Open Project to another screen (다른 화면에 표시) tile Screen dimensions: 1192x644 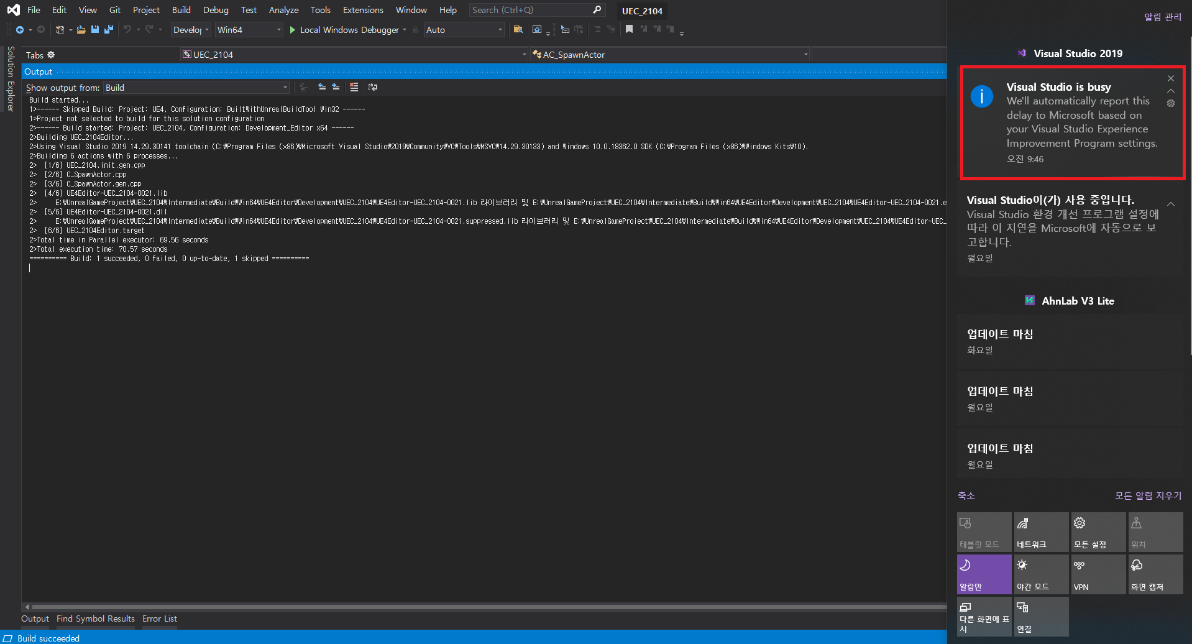tap(984, 617)
